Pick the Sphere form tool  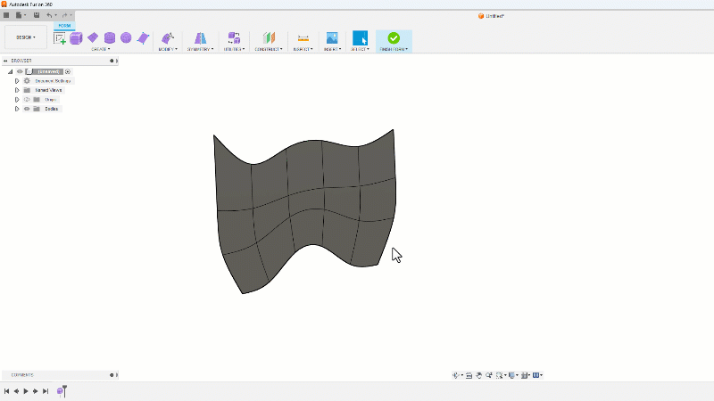pyautogui.click(x=126, y=37)
